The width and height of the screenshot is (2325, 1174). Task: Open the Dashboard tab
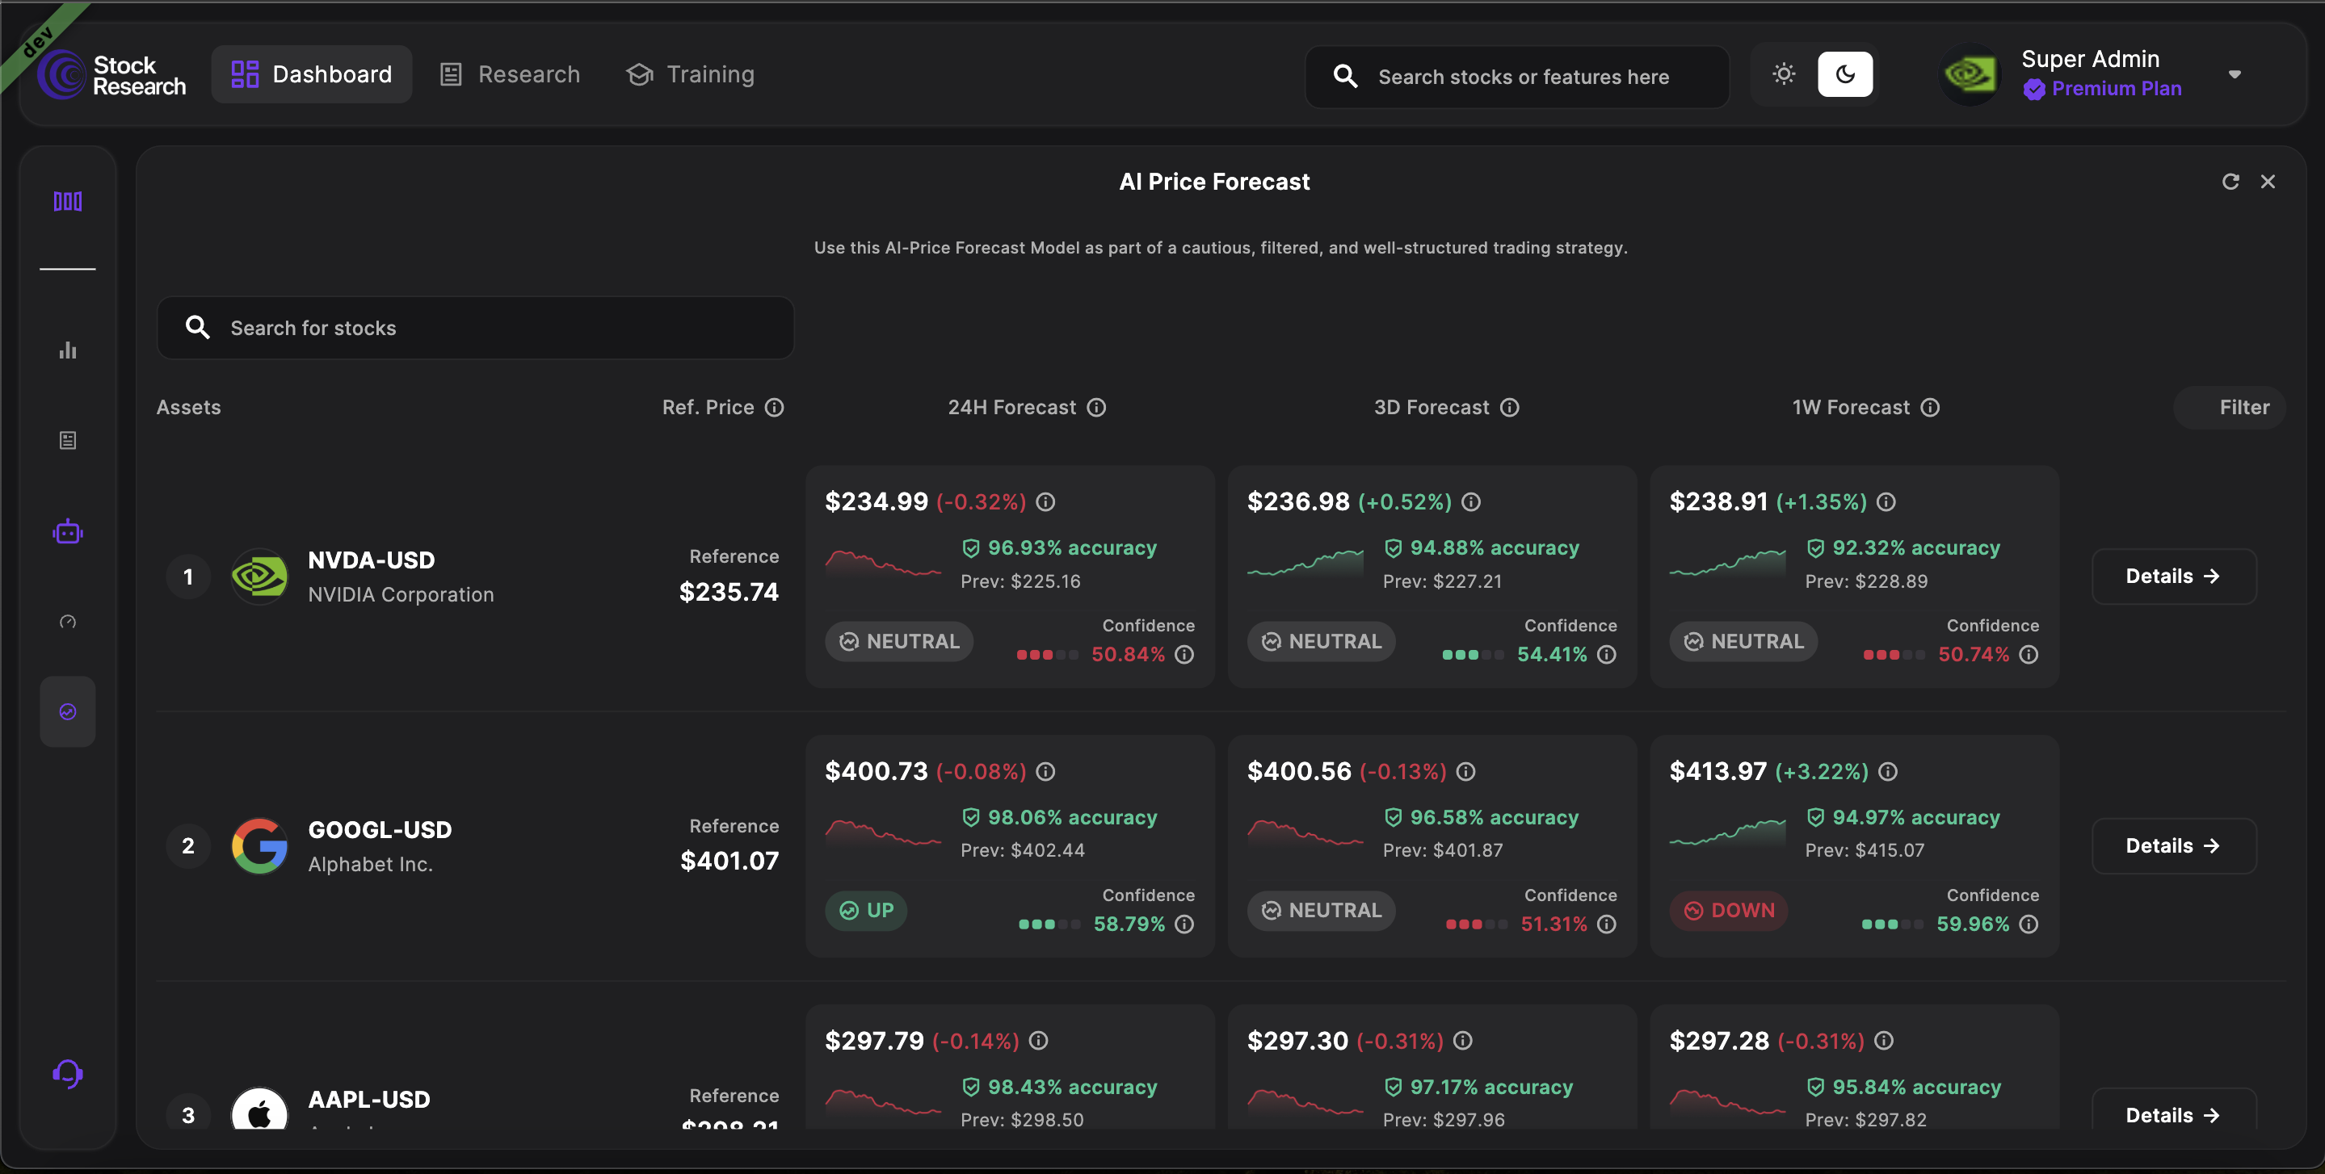pos(311,74)
